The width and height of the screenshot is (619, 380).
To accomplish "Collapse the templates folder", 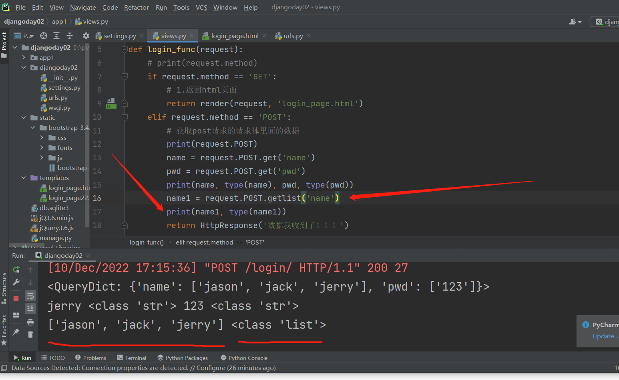I will click(x=24, y=178).
